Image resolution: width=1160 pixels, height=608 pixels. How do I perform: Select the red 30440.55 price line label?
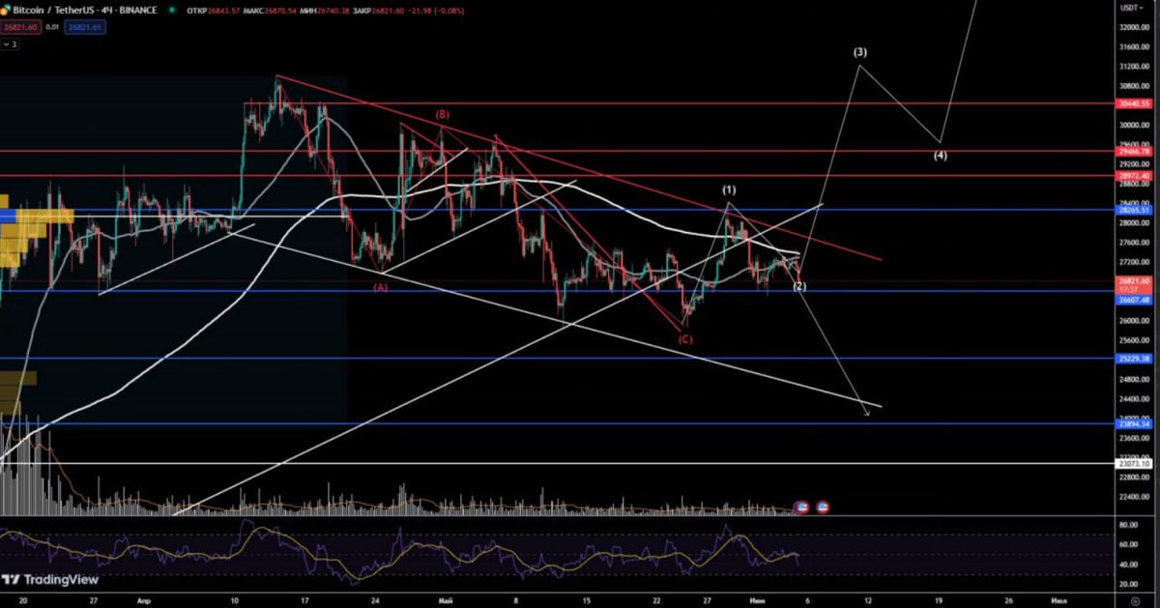tap(1134, 103)
